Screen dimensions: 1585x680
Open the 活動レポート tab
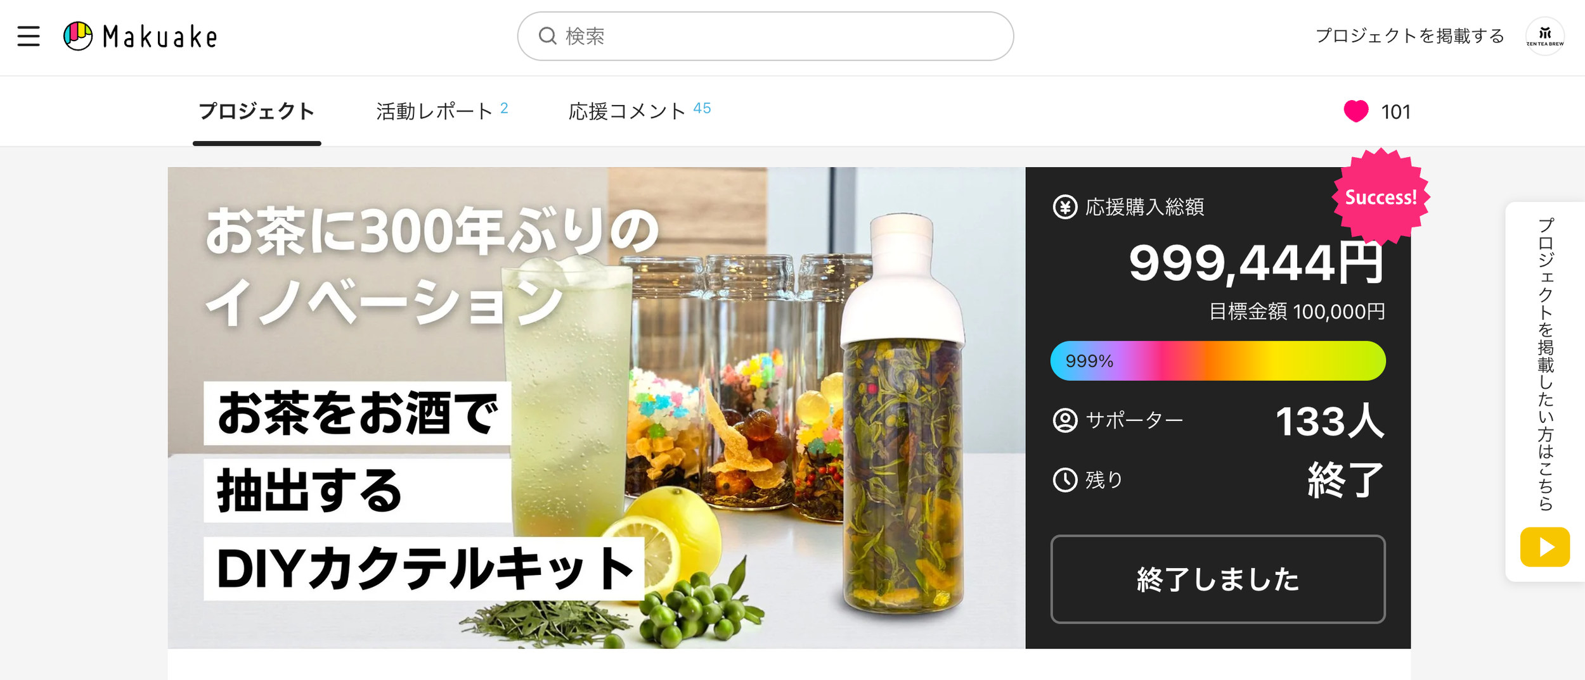pos(441,111)
